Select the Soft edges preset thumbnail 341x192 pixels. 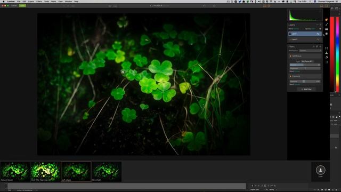pos(76,172)
